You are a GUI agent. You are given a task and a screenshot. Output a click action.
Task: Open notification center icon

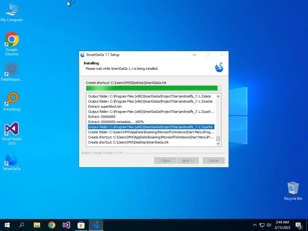[299, 226]
